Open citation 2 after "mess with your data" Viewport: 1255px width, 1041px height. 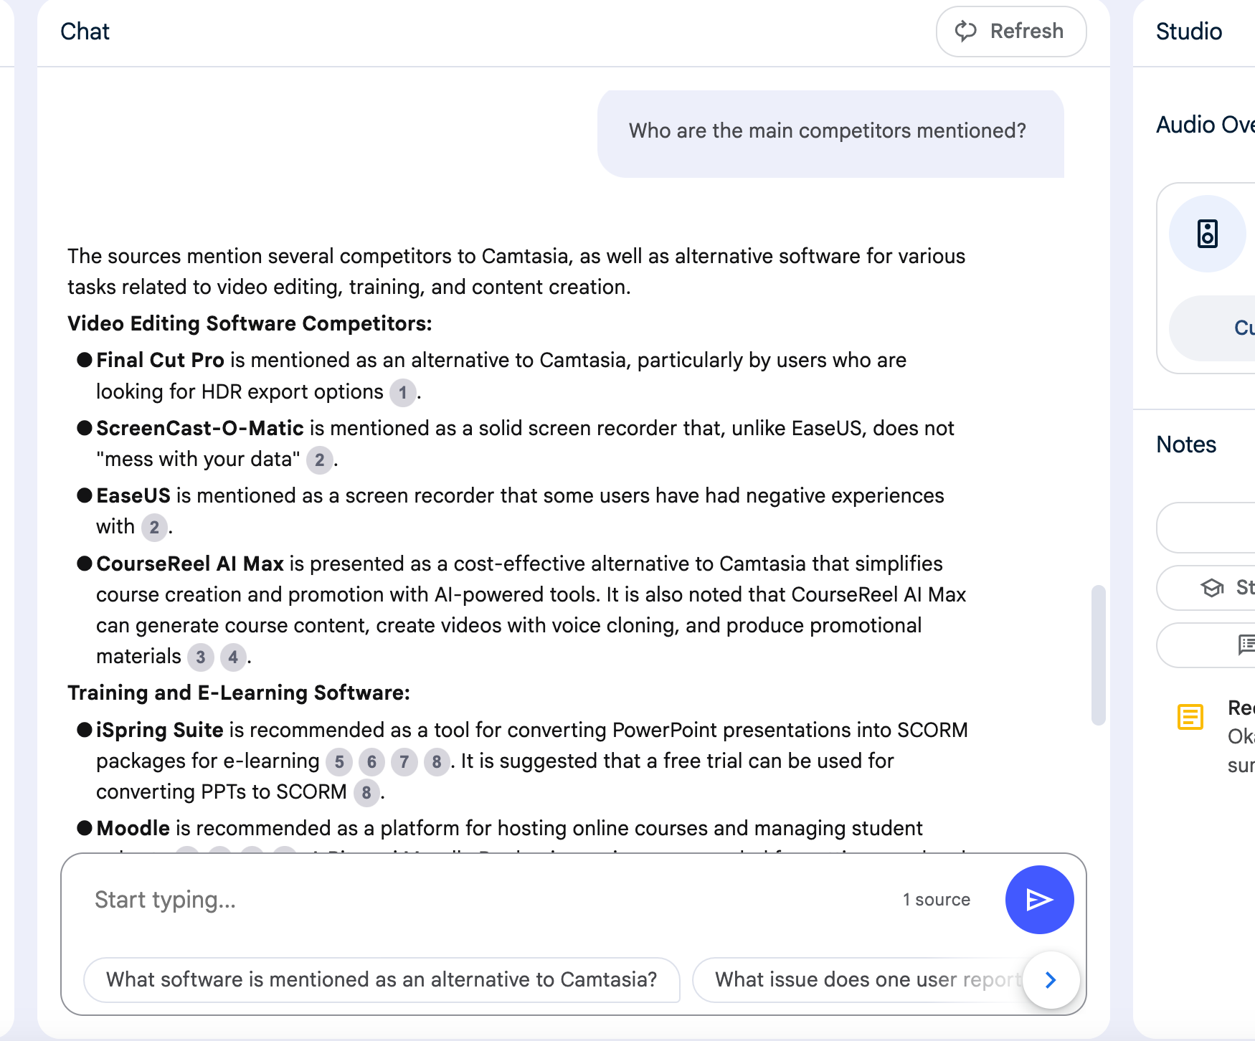coord(320,460)
